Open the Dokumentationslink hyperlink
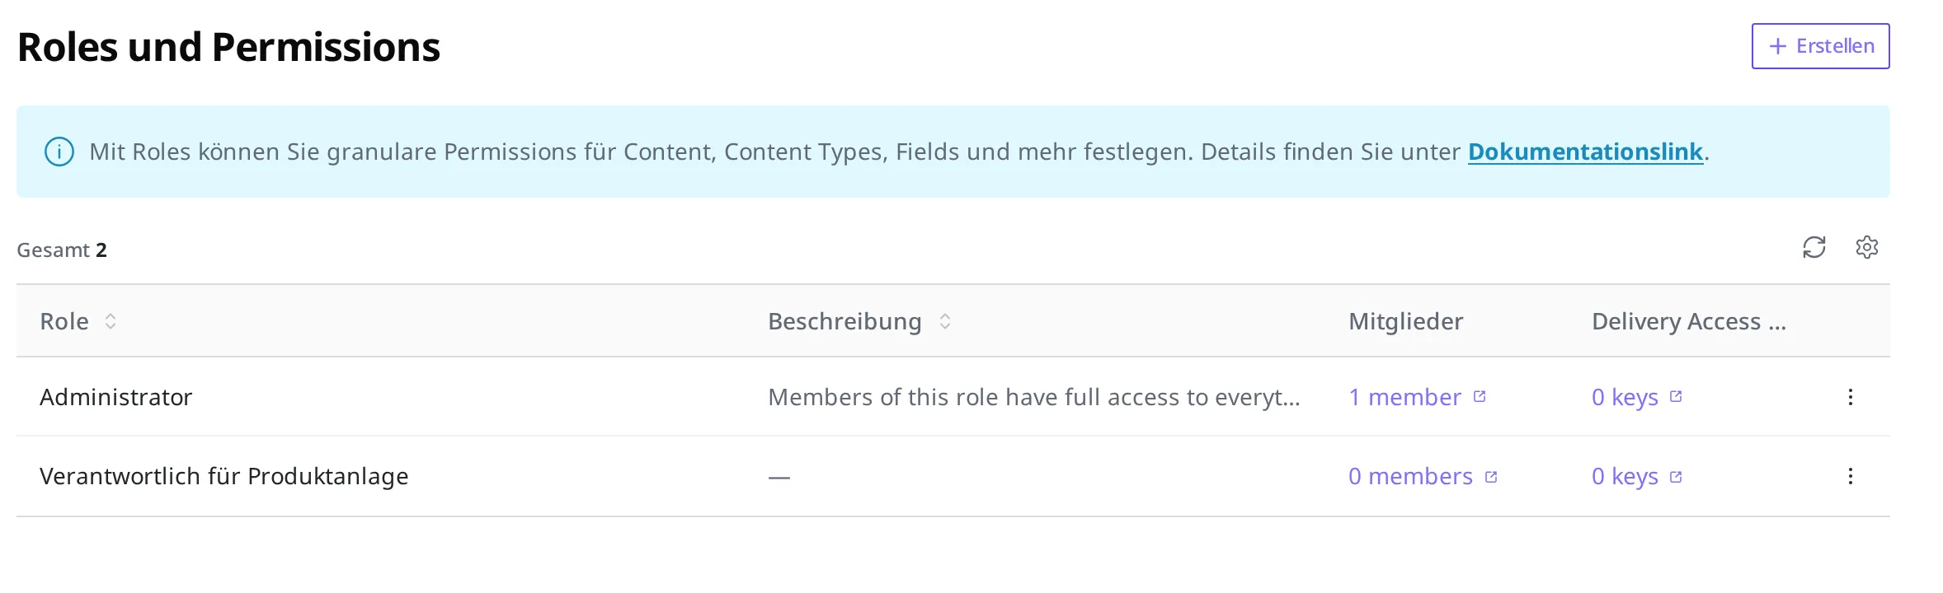 click(x=1585, y=152)
